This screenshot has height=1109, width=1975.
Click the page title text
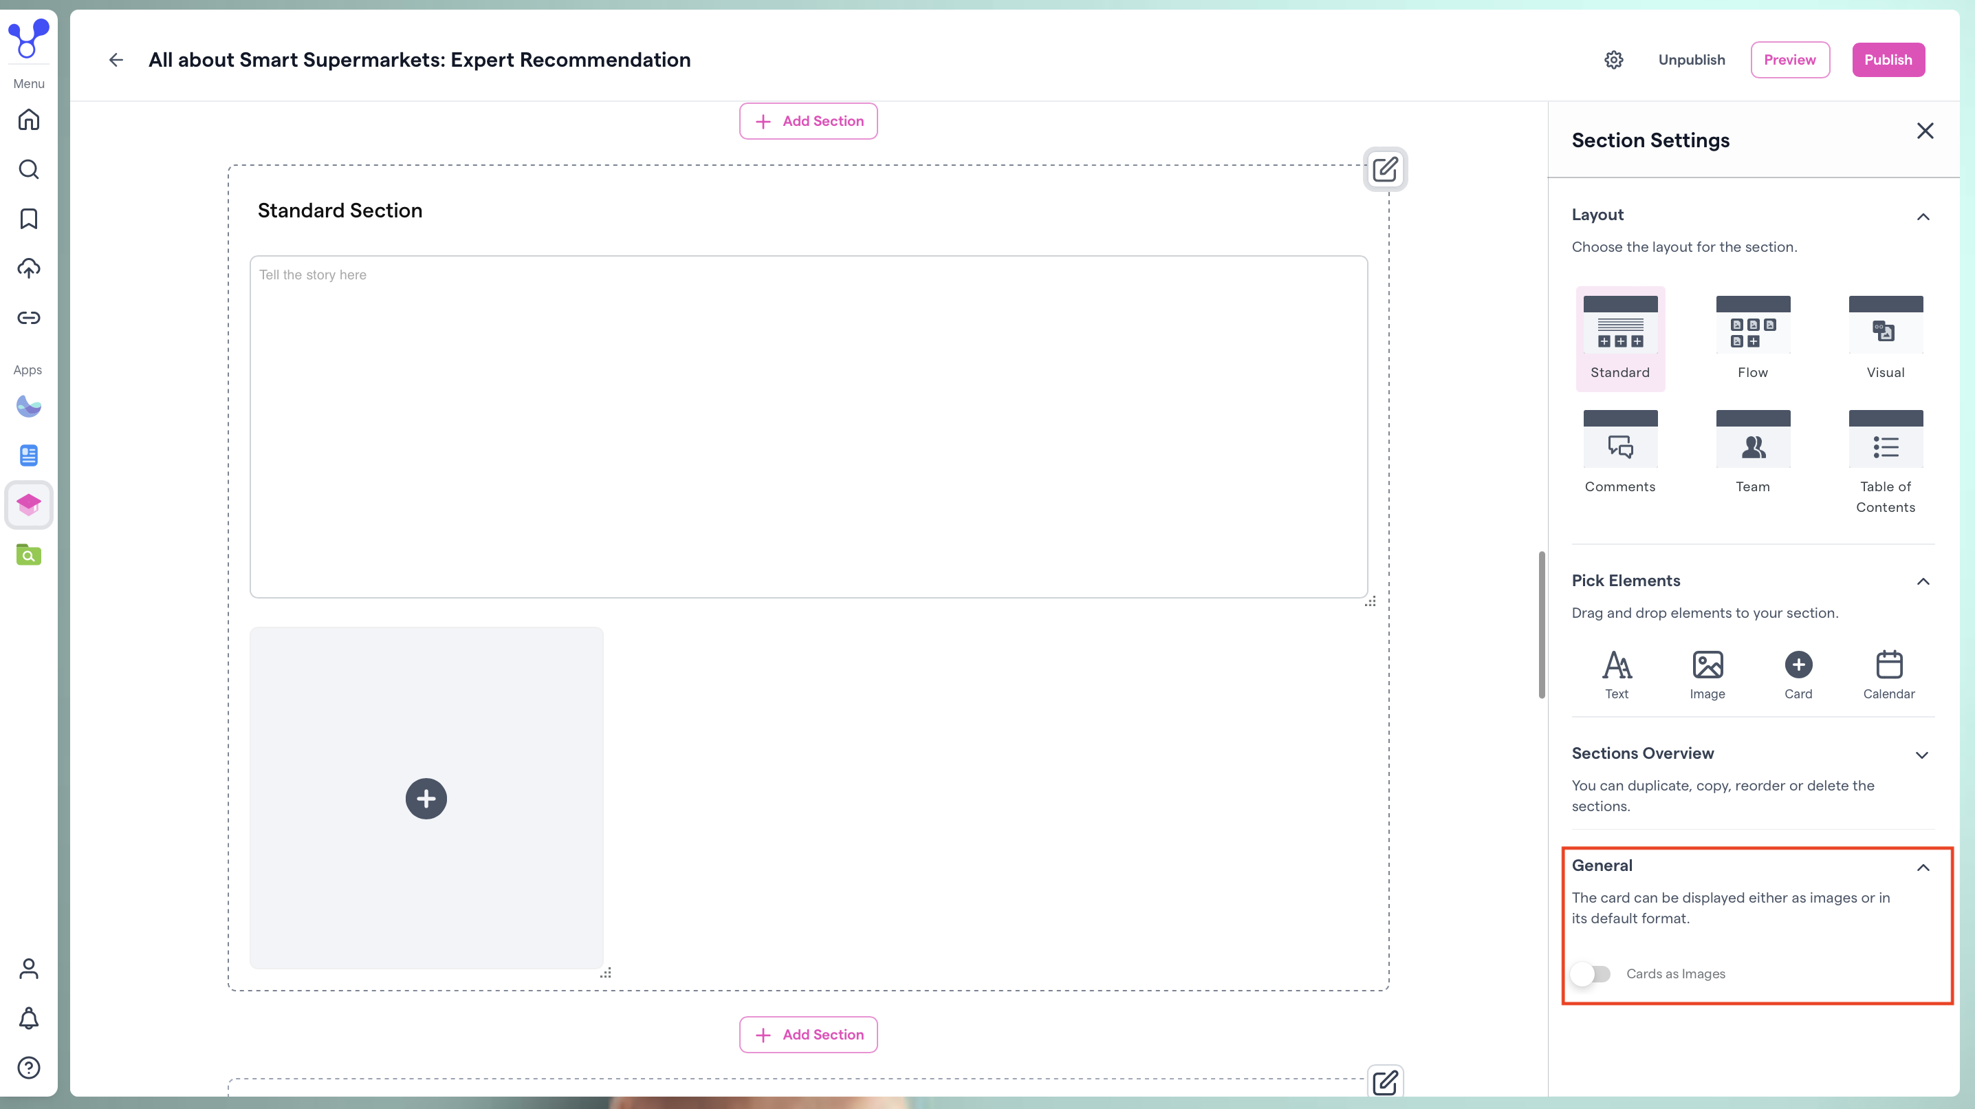point(419,60)
